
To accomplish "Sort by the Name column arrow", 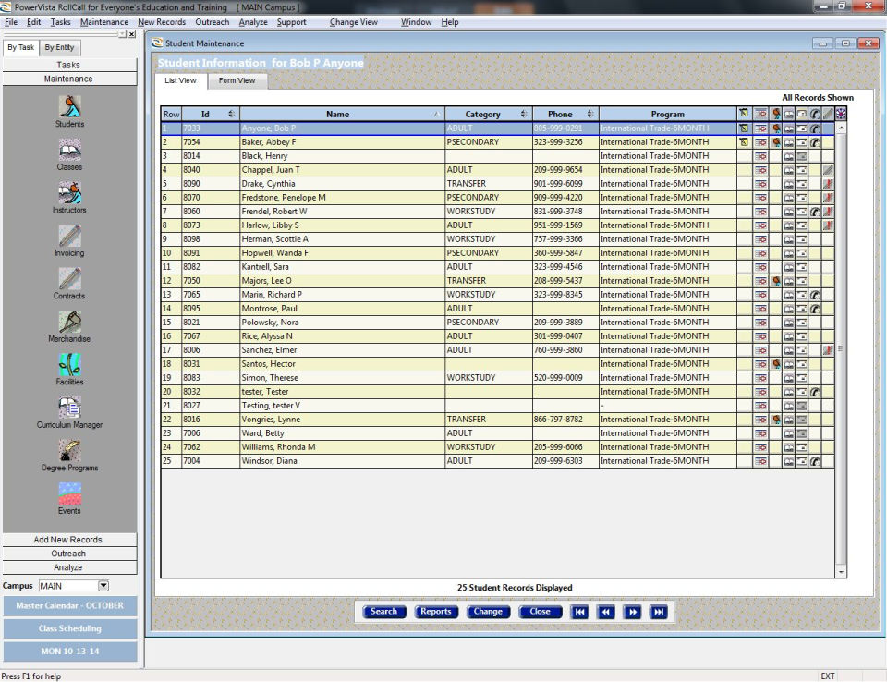I will pos(437,115).
